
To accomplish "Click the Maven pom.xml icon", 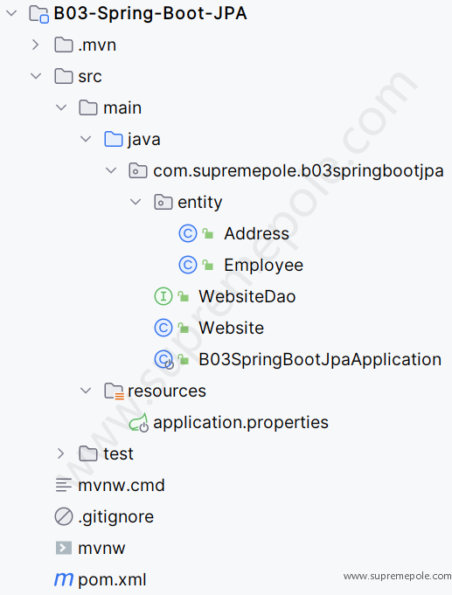I will tap(64, 579).
